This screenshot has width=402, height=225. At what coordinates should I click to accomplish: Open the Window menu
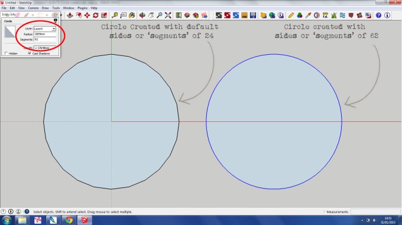click(x=69, y=8)
